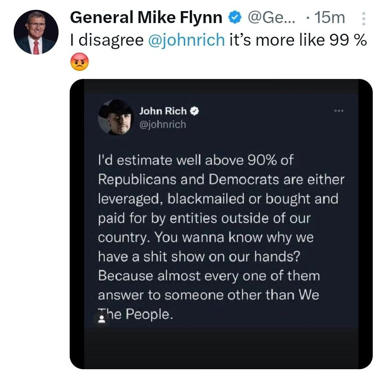
Task: Open the tweet's vertical three-dot menu
Action: coord(363,18)
